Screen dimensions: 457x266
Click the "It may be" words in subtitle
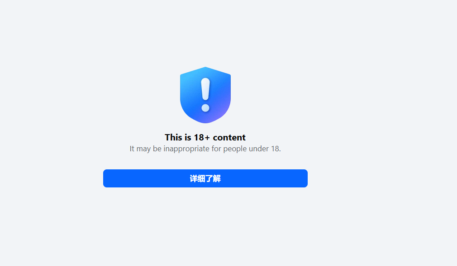click(x=145, y=149)
